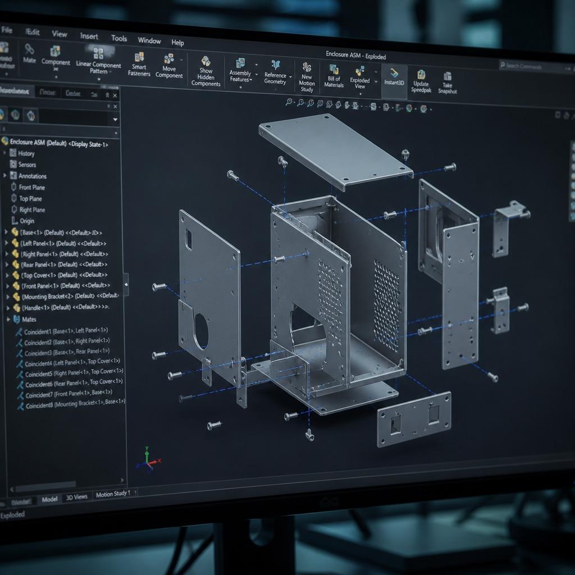Click the second magnifier view-toolbar icon
Viewport: 575px width, 575px height.
(301, 103)
